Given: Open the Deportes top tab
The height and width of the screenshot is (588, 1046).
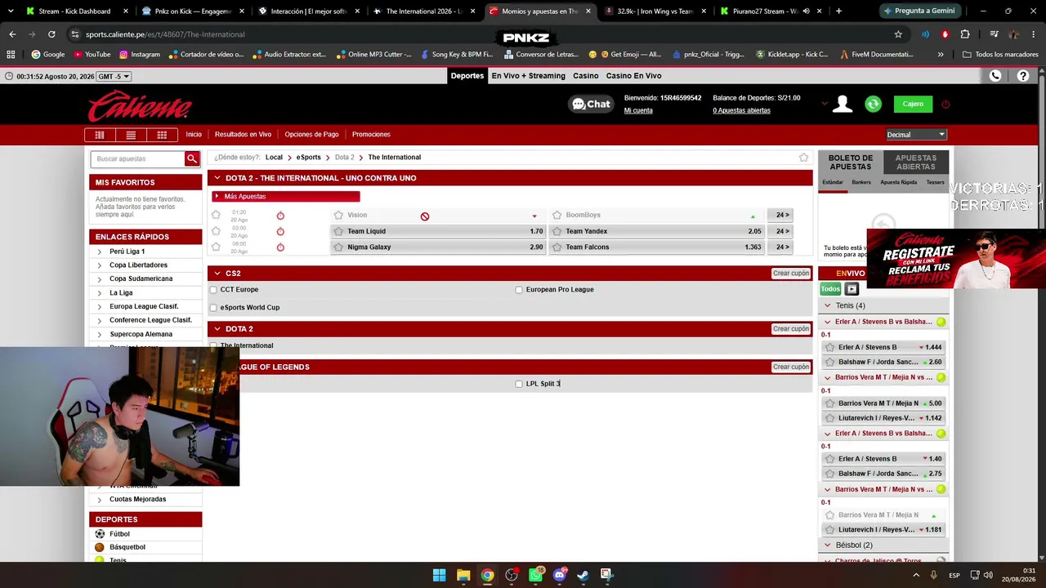Looking at the screenshot, I should click(x=467, y=76).
